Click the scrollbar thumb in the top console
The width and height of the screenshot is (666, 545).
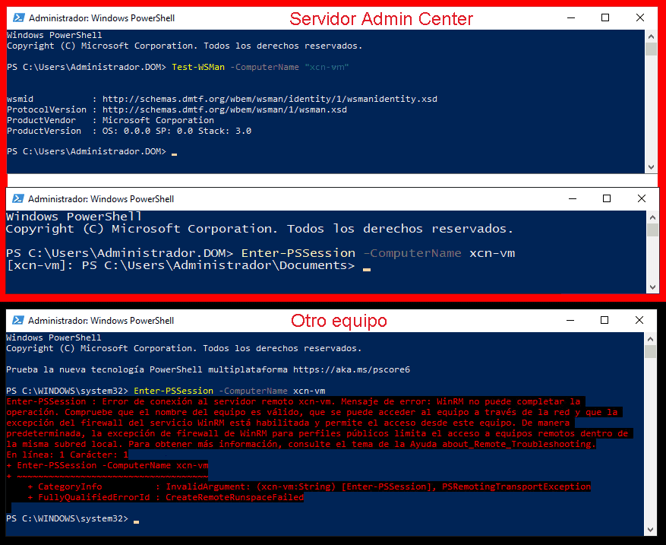point(649,50)
